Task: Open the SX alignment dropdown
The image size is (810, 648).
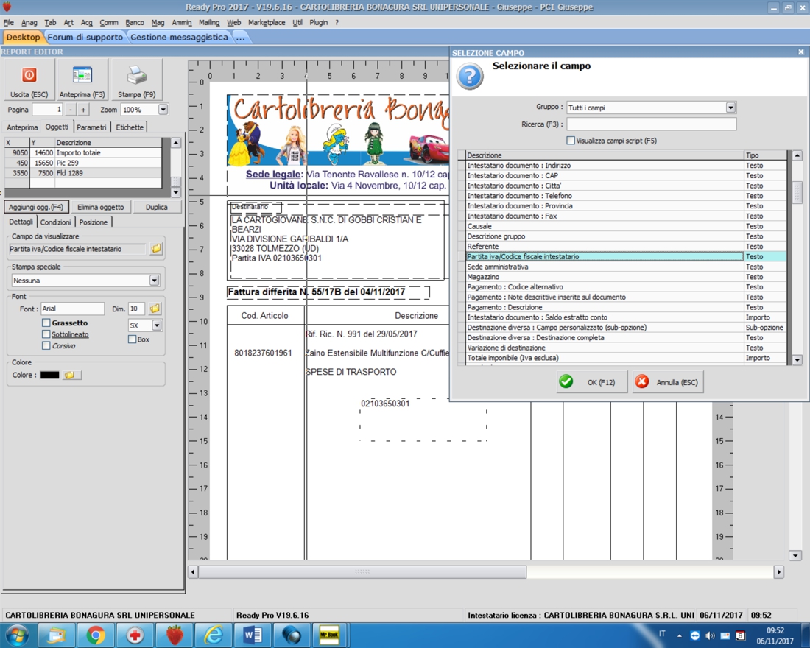Action: point(157,325)
